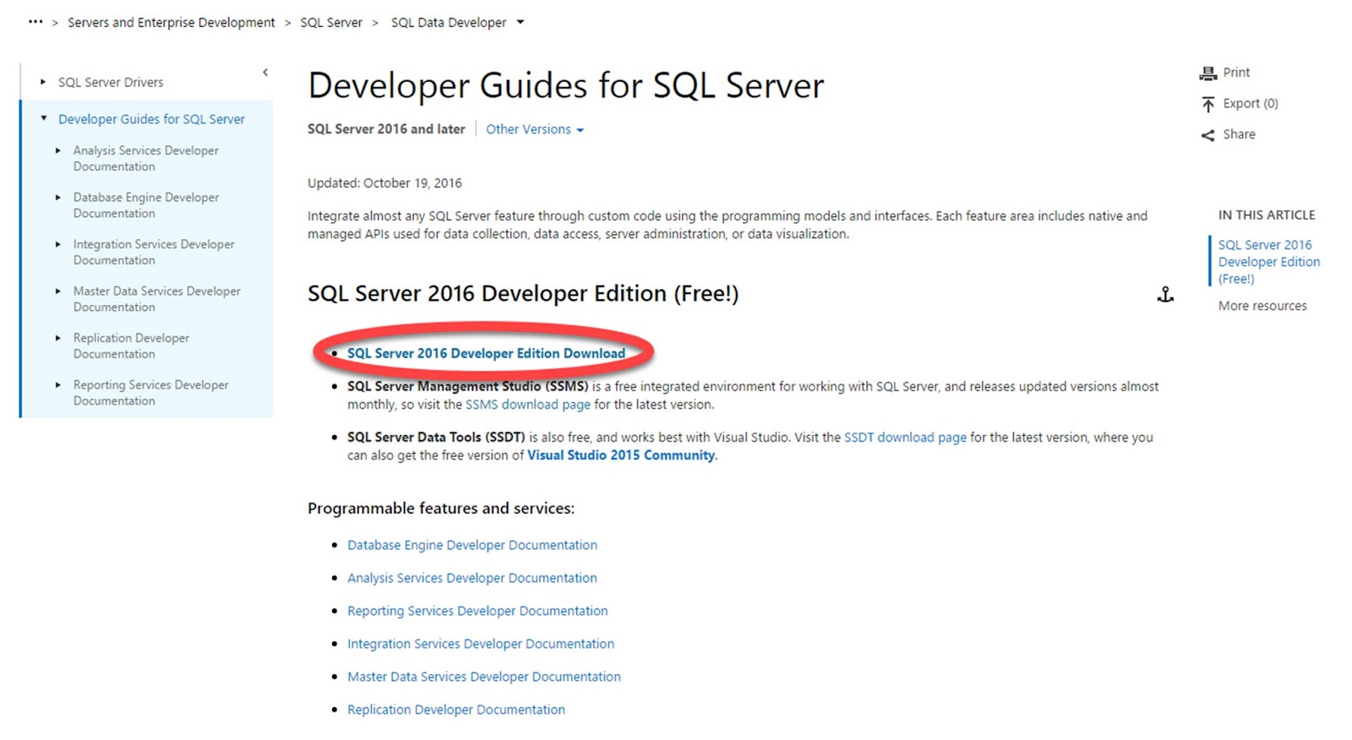1352x740 pixels.
Task: Jump to More resources in article nav
Action: pos(1262,306)
